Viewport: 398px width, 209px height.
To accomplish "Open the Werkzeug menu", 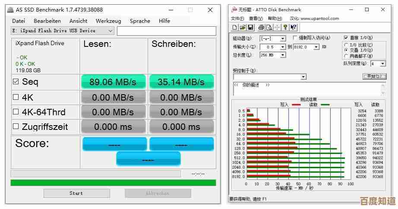I will [x=107, y=21].
